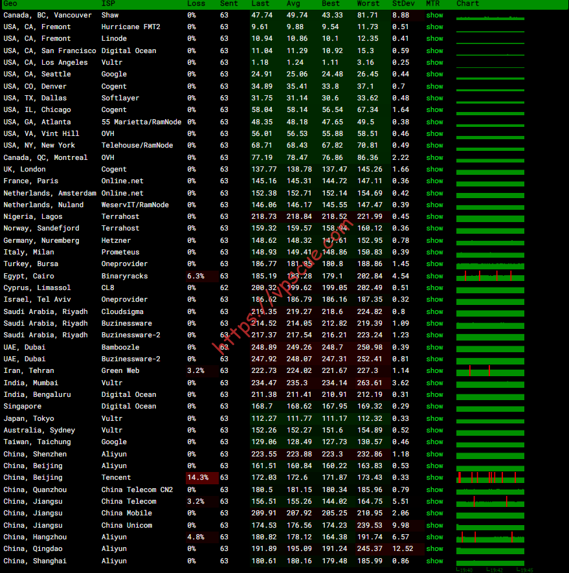The height and width of the screenshot is (573, 569).
Task: Click the Avg column header
Action: click(x=293, y=4)
